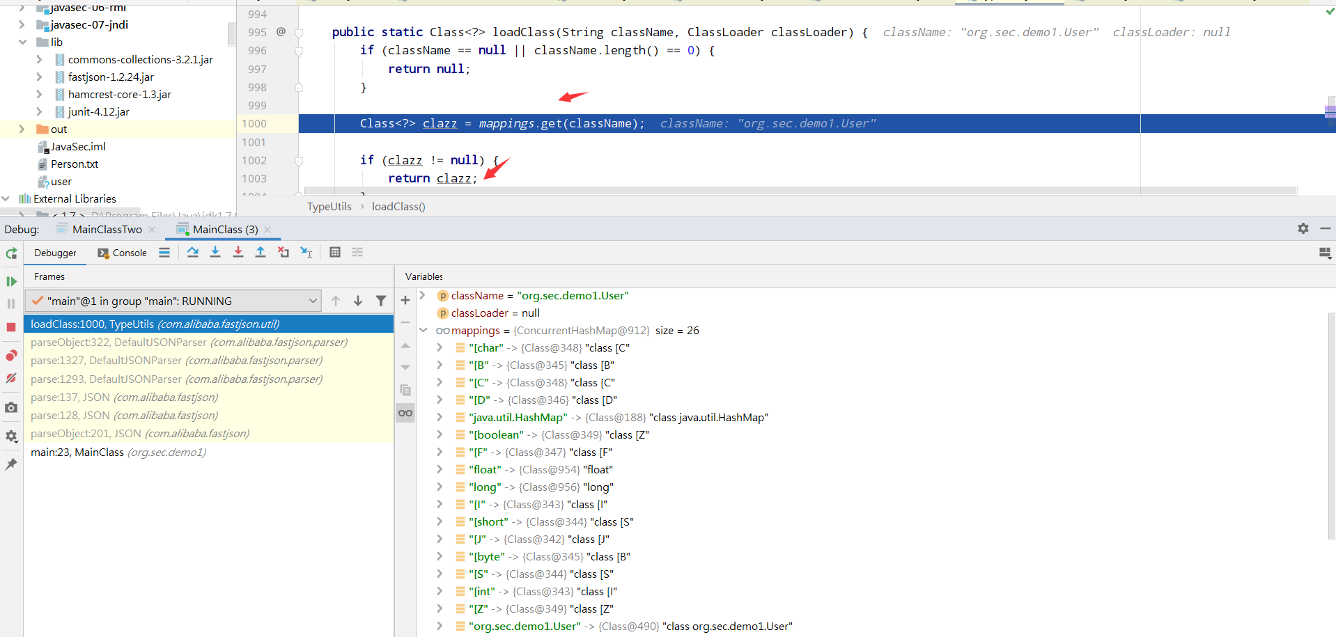Toggle show watches in Variables glasses icon

405,413
